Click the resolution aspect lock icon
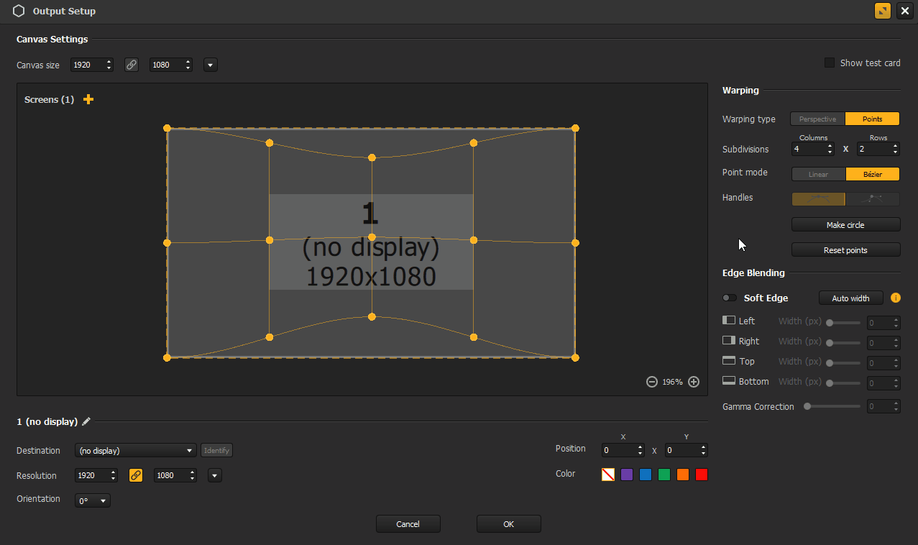The image size is (918, 545). 135,475
